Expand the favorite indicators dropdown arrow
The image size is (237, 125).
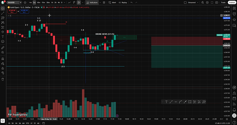click(100, 2)
